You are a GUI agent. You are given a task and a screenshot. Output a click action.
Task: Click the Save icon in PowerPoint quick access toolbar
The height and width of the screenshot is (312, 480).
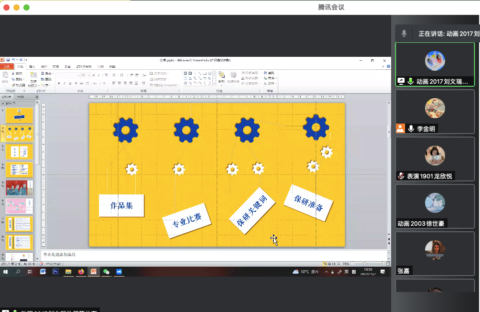(x=7, y=60)
